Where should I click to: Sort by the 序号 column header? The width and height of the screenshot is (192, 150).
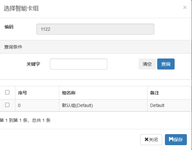click(23, 93)
